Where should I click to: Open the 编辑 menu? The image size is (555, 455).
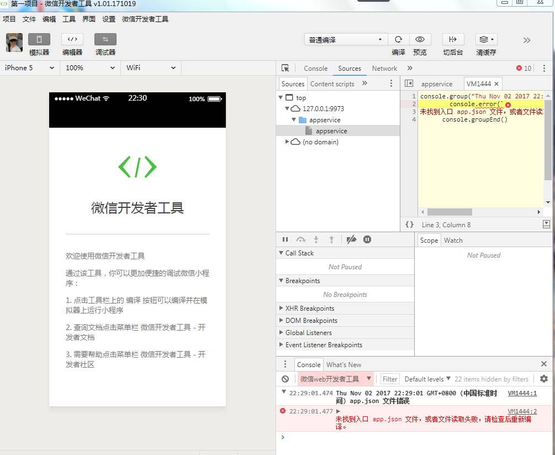49,19
